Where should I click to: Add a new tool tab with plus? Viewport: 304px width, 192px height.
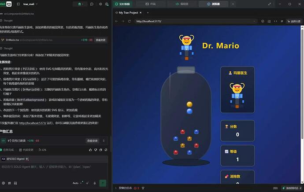click(233, 4)
